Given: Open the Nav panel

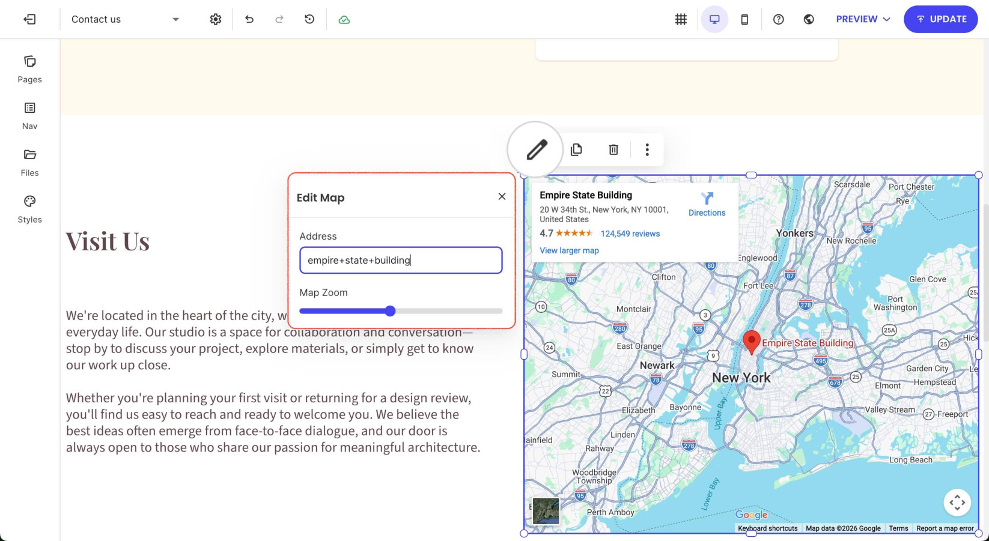Looking at the screenshot, I should 29,116.
